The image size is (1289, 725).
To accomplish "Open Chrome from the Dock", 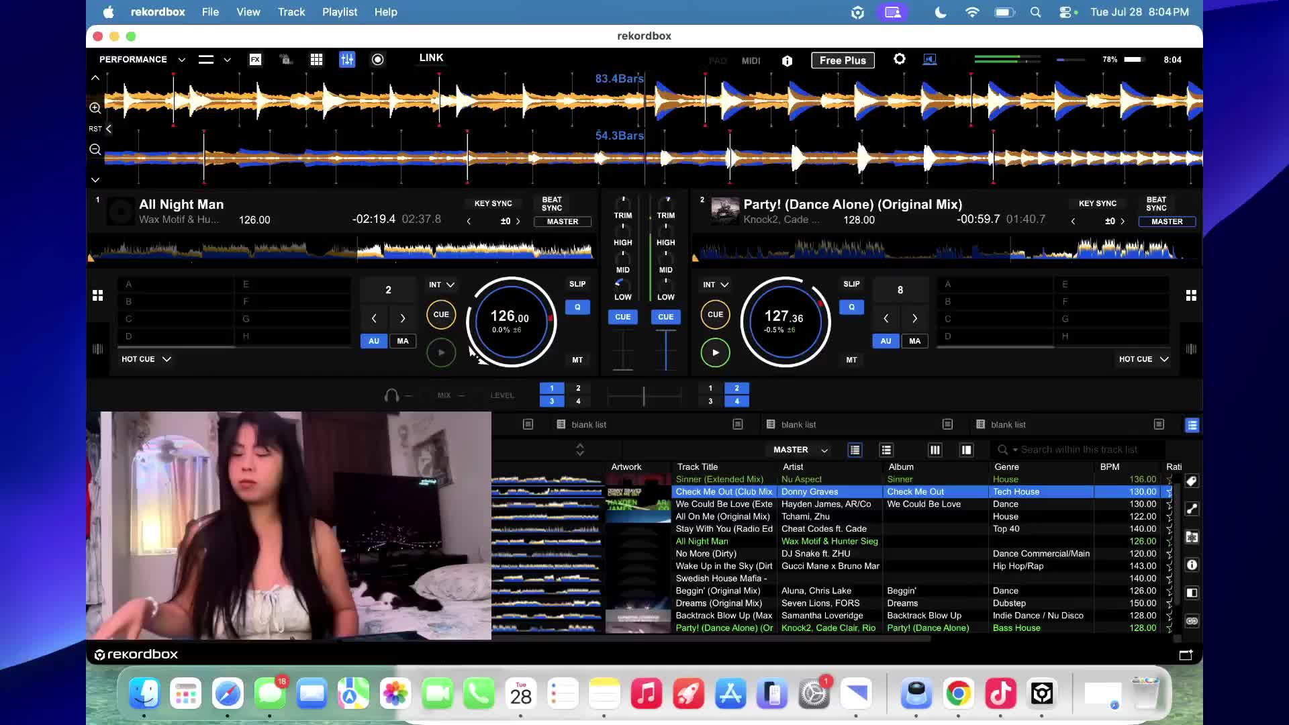I will tap(958, 693).
